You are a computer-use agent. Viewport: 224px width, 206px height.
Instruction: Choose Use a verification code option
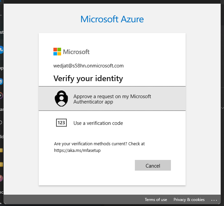[112, 123]
